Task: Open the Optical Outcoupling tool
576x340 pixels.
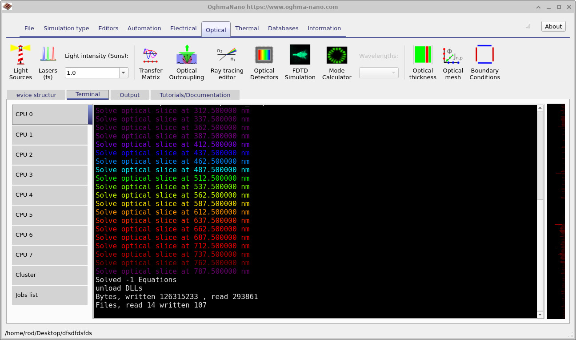Action: coord(186,62)
